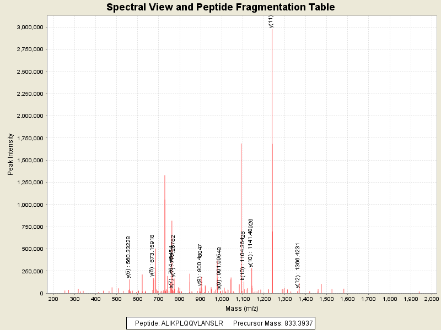
Task: Click the 2,000 tick on mass axis
Action: (x=431, y=299)
